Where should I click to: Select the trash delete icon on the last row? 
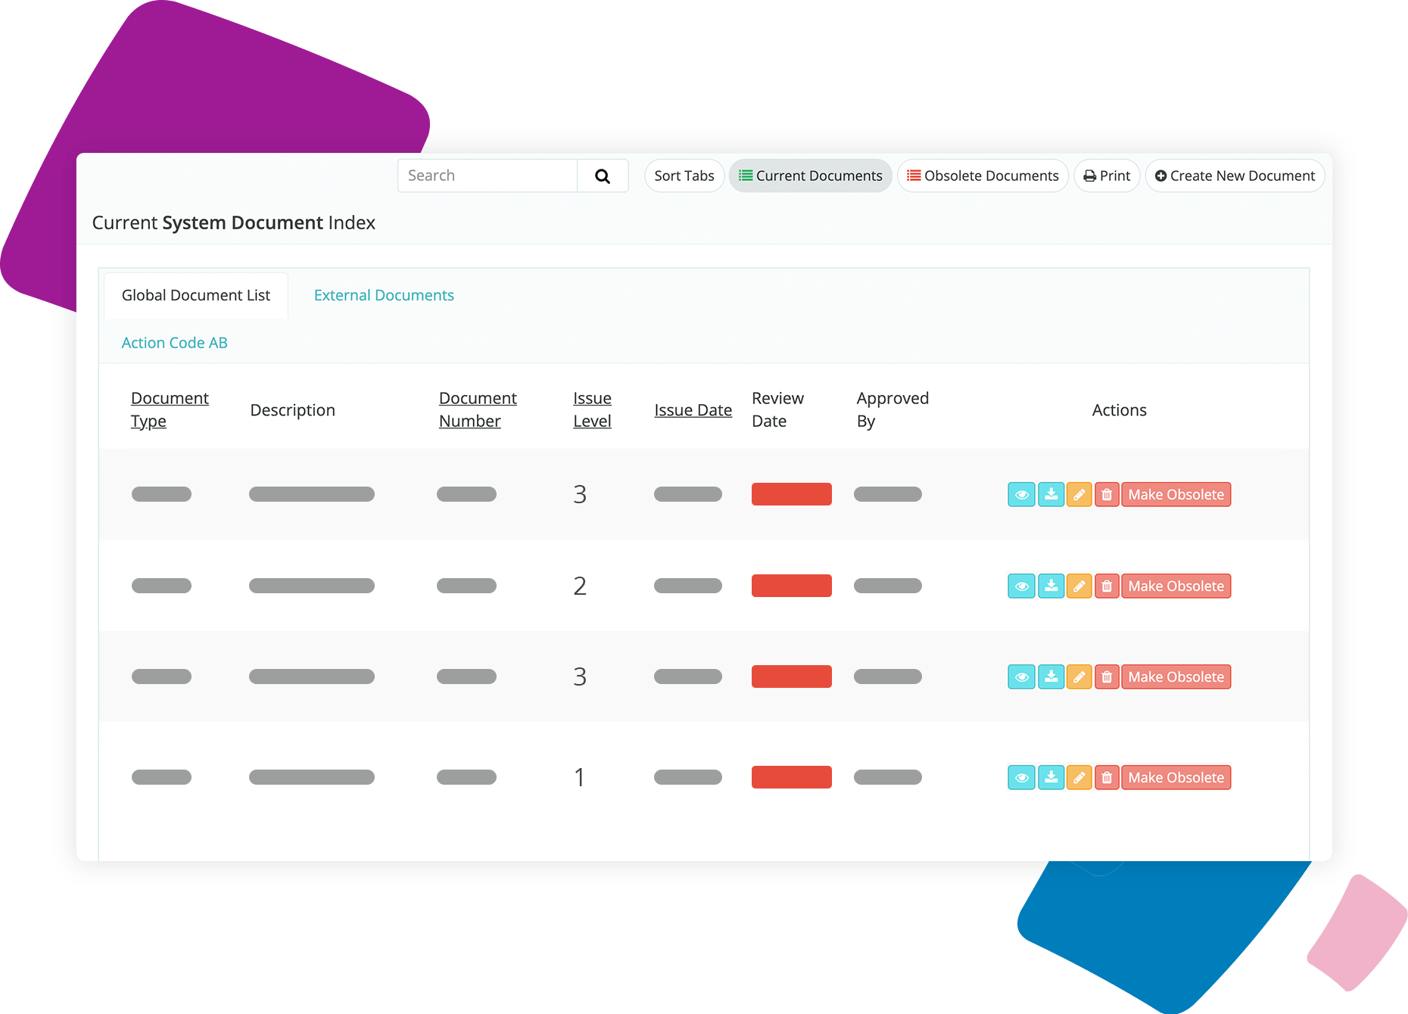coord(1106,777)
